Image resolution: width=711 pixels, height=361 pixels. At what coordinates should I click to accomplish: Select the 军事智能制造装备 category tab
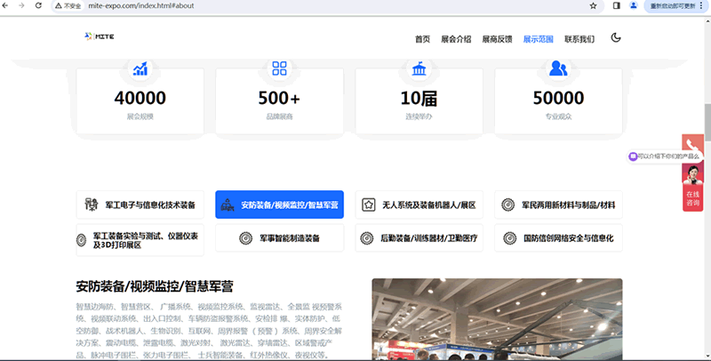(279, 238)
